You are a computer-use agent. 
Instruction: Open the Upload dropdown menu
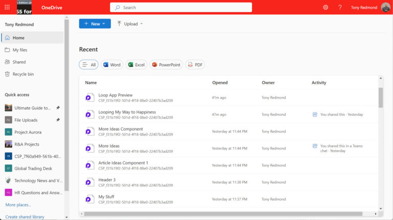click(130, 24)
